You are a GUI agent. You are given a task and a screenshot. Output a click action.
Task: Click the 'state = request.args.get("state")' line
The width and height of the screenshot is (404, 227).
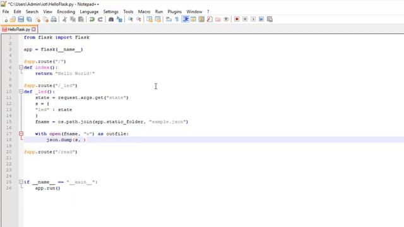(81, 98)
